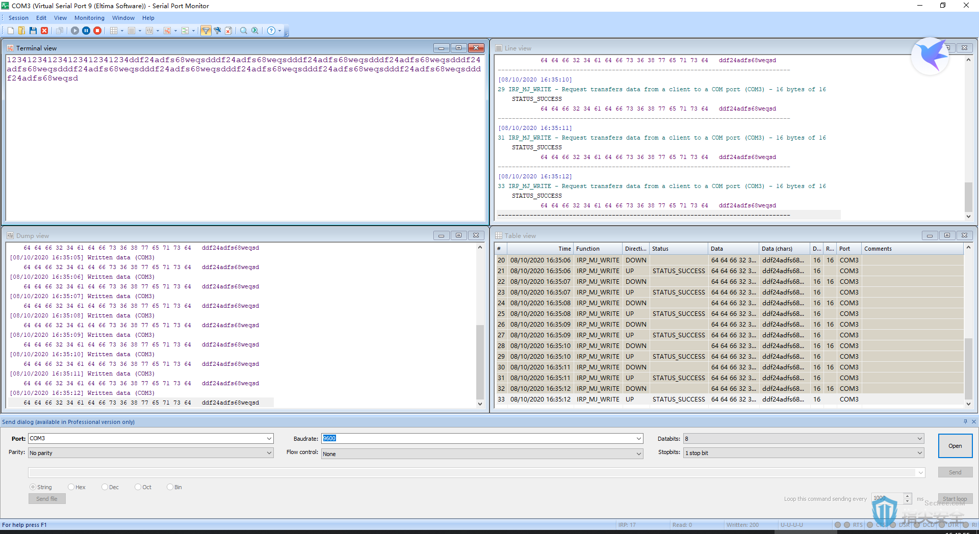Open a saved session file

pos(21,31)
